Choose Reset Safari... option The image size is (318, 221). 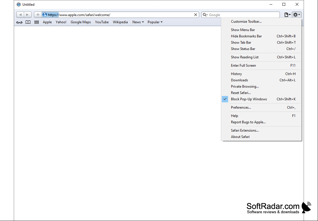click(261, 93)
